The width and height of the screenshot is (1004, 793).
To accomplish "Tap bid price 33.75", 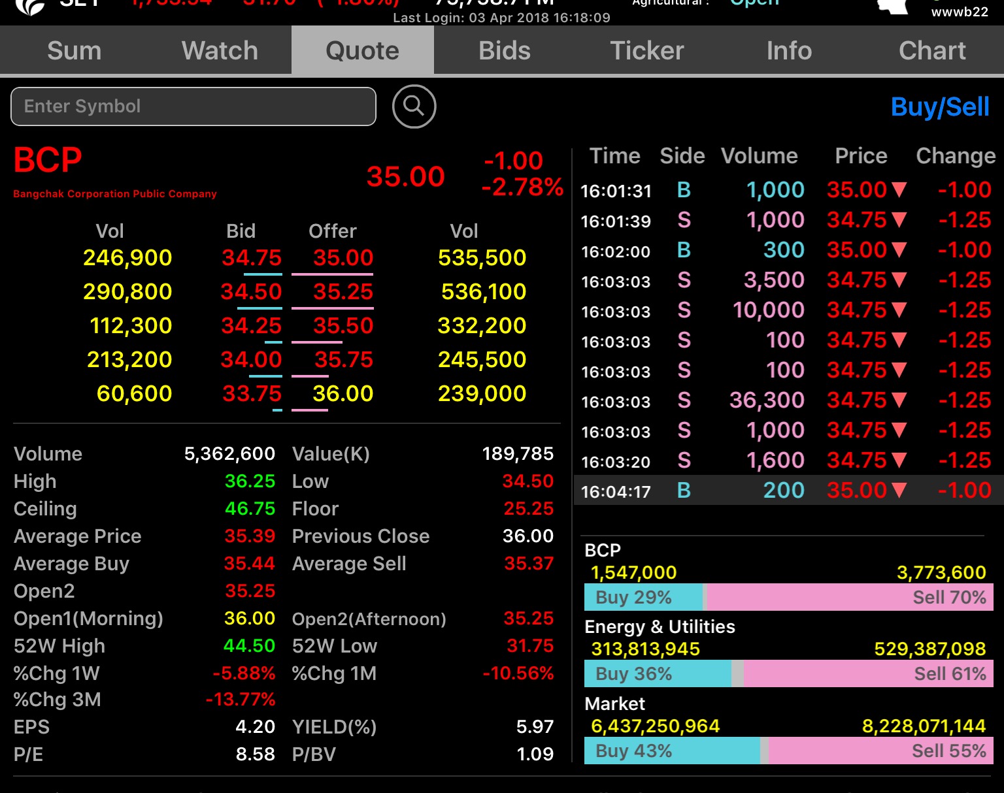I will [252, 394].
